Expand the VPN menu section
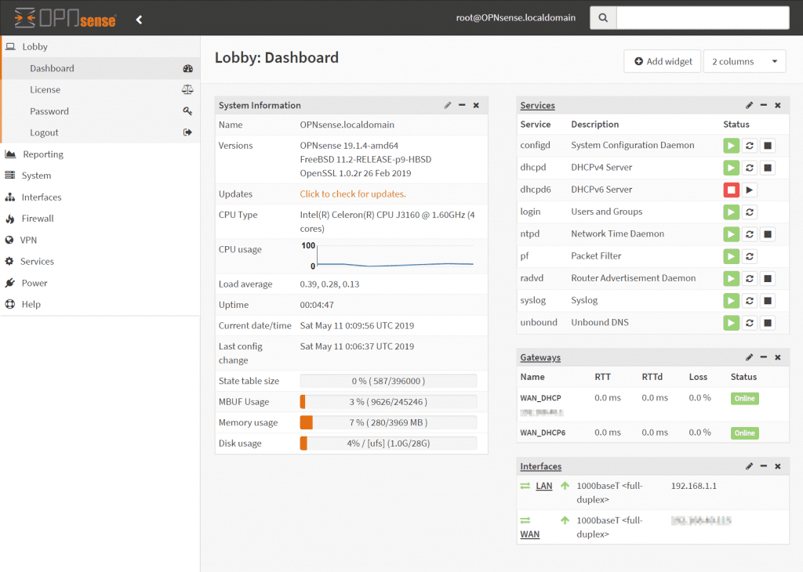This screenshot has height=572, width=803. point(100,240)
